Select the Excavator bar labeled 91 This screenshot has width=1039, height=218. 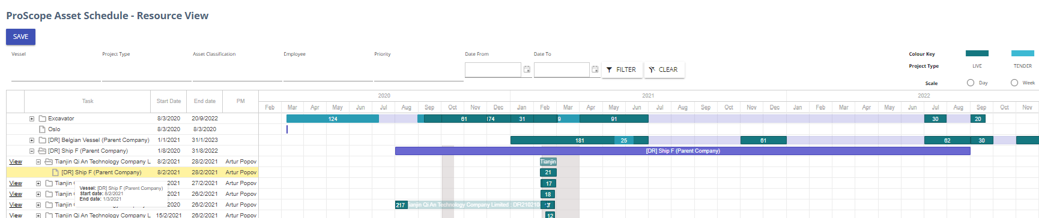click(x=614, y=119)
